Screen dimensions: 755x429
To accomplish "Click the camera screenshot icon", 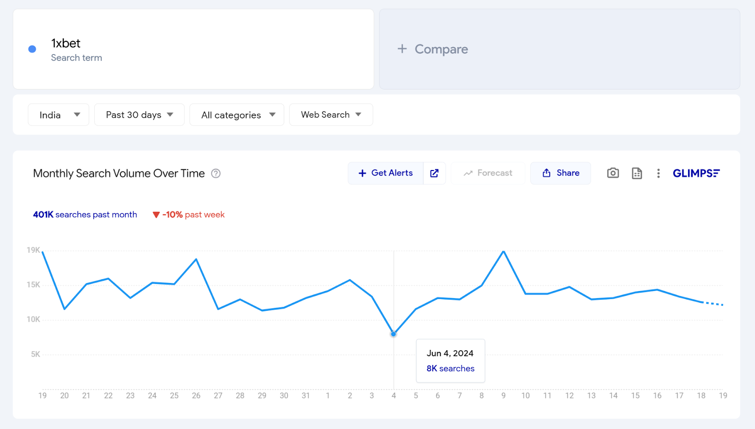I will click(612, 173).
